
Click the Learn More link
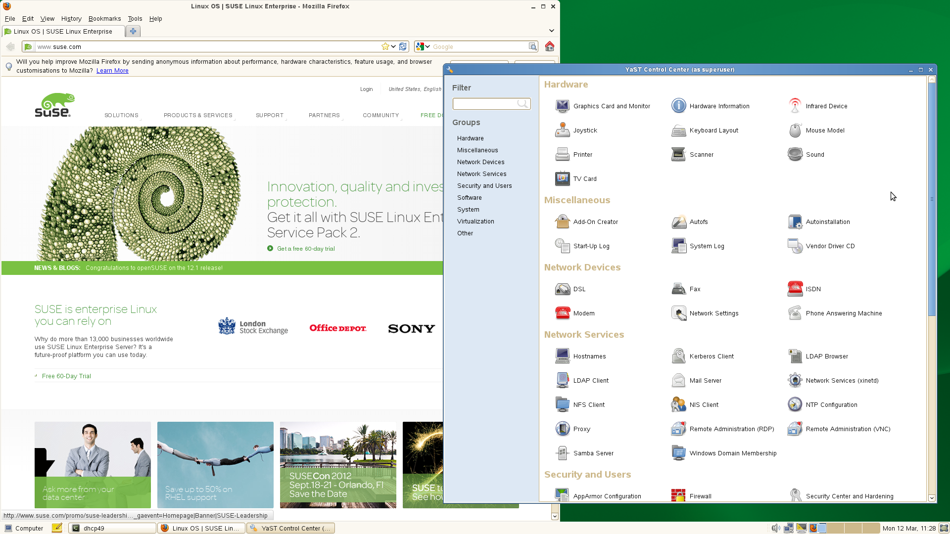pos(112,71)
